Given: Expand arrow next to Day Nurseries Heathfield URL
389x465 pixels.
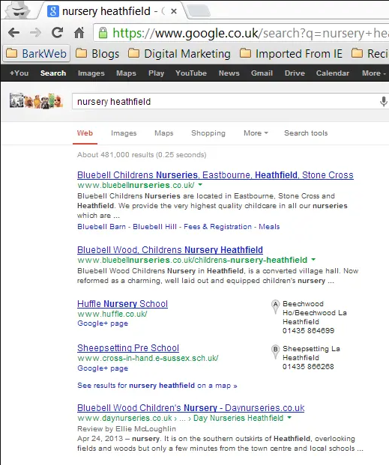Looking at the screenshot, I should pyautogui.click(x=289, y=418).
